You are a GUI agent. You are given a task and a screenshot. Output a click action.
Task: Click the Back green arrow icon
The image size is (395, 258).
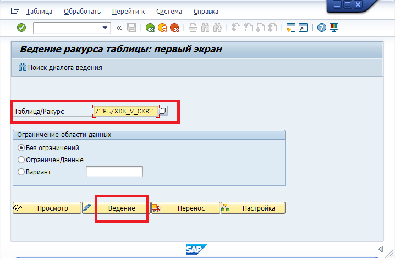[x=150, y=28]
